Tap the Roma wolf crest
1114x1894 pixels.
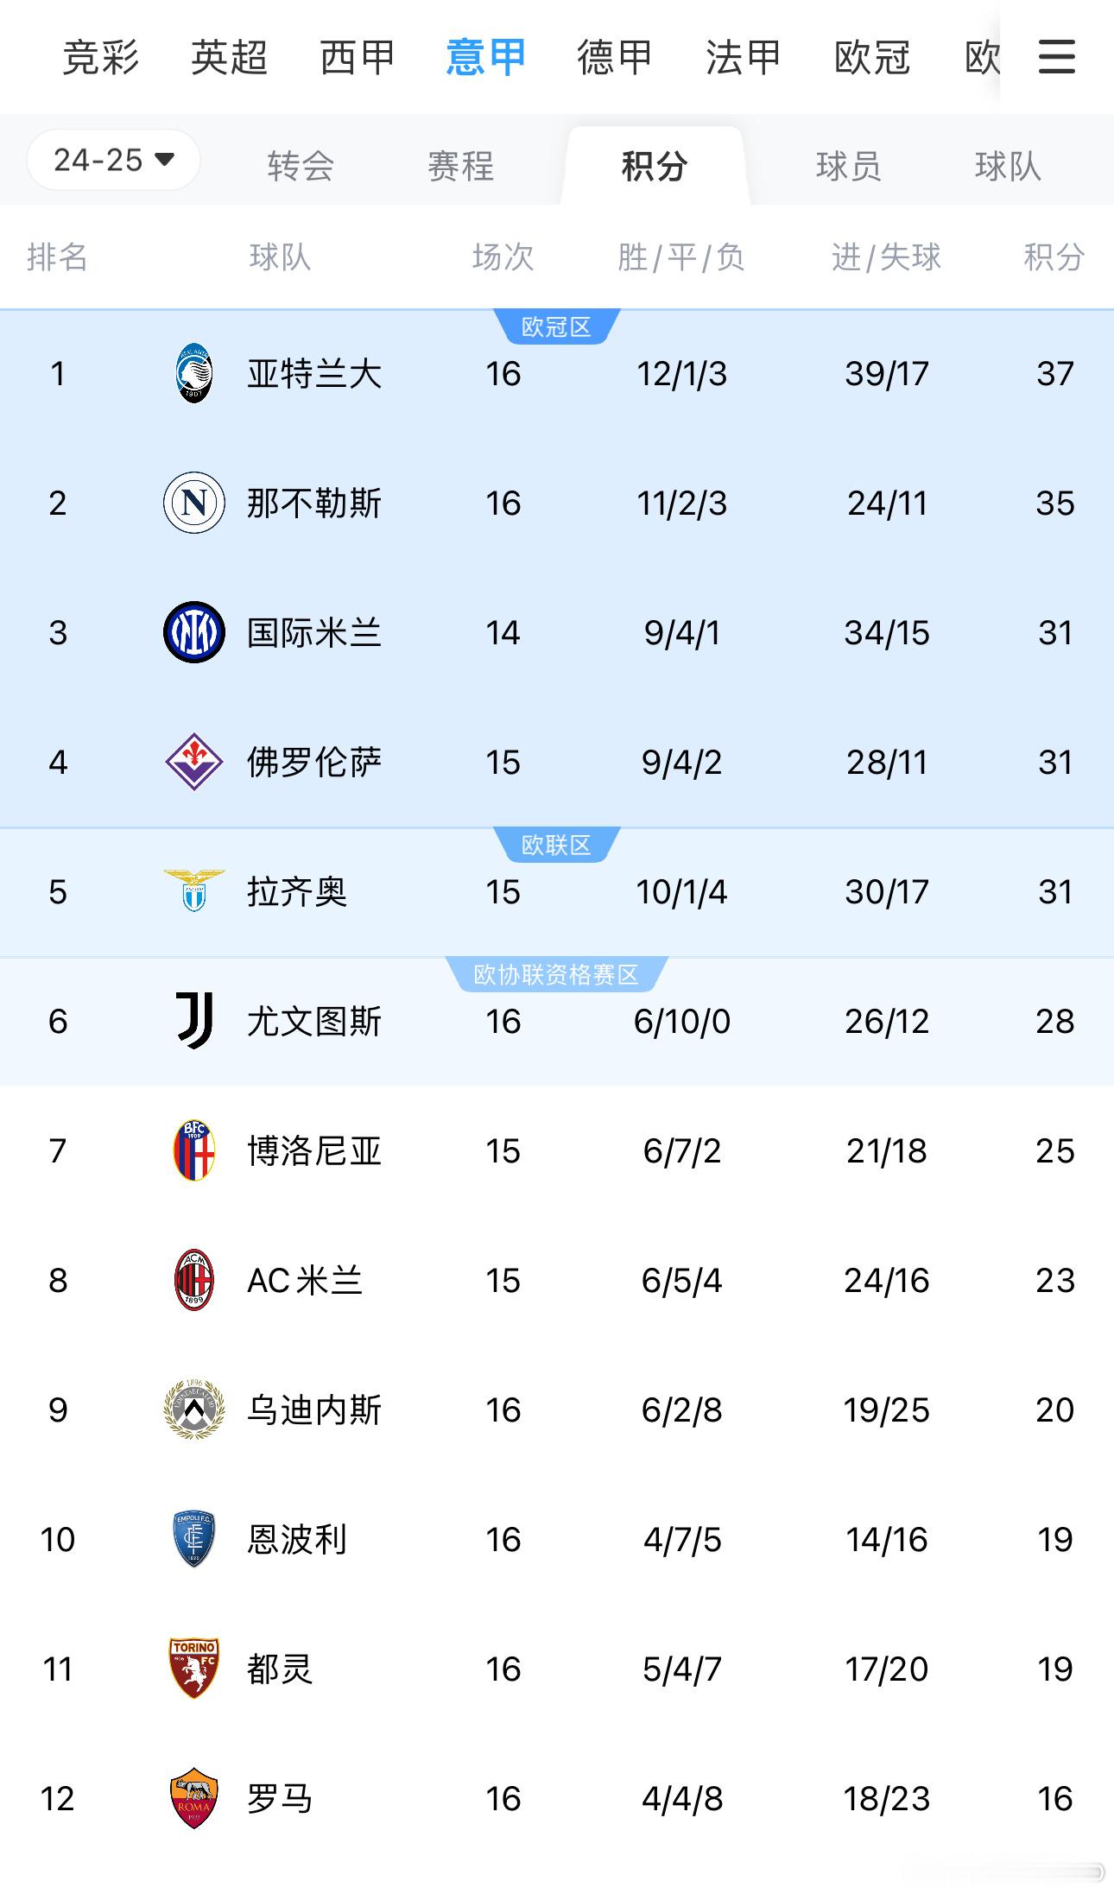(194, 1798)
